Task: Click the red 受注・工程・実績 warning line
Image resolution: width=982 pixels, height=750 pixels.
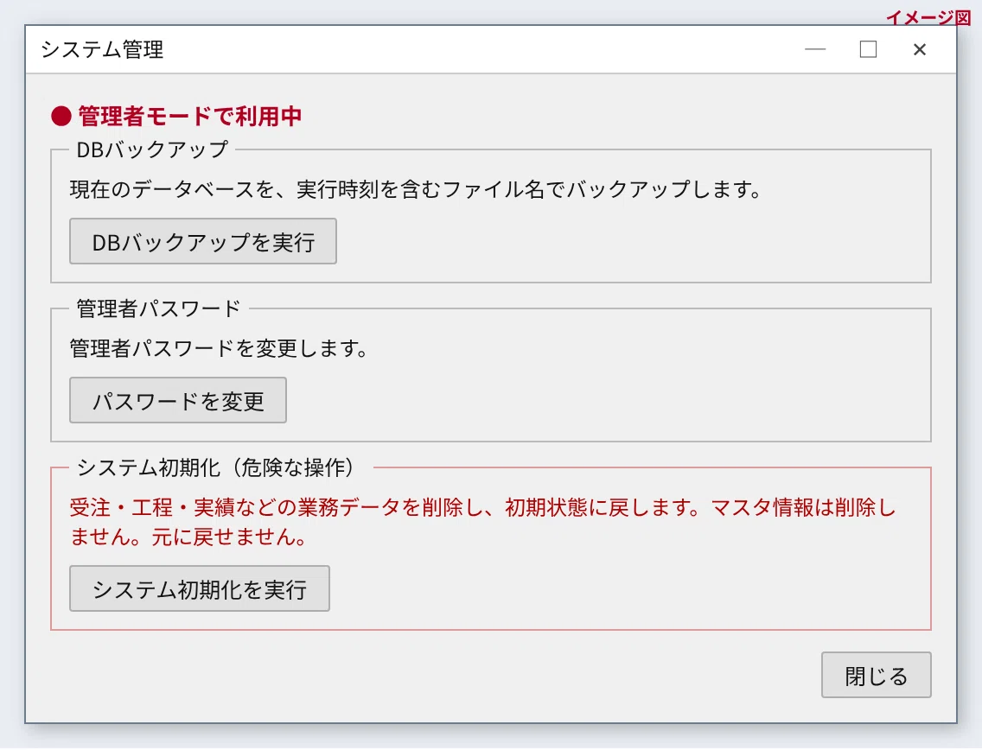Action: [x=483, y=507]
